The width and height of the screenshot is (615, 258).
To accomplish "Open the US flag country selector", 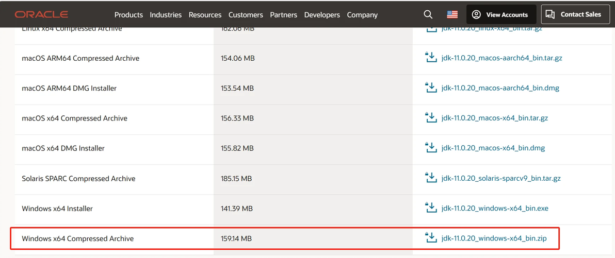I will [x=452, y=14].
